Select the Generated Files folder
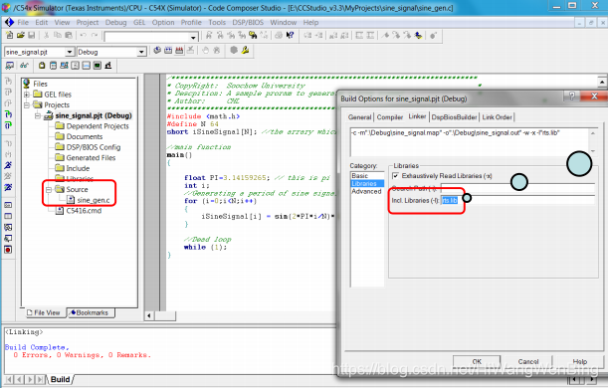This screenshot has width=608, height=388. 91,158
